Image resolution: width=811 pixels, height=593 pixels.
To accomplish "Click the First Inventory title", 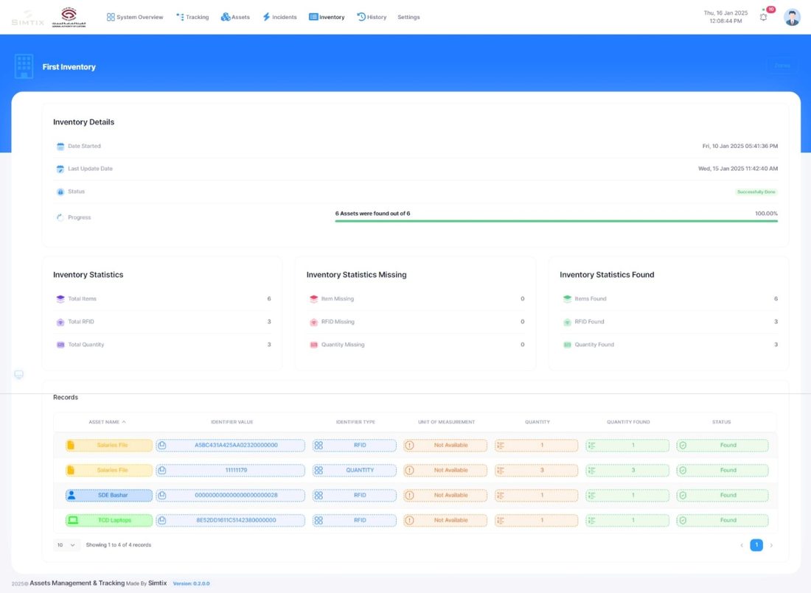I will (x=69, y=67).
